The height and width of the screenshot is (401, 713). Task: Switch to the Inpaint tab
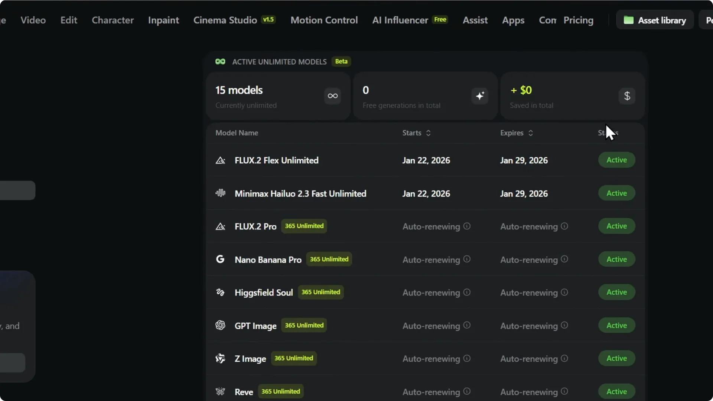click(x=163, y=20)
